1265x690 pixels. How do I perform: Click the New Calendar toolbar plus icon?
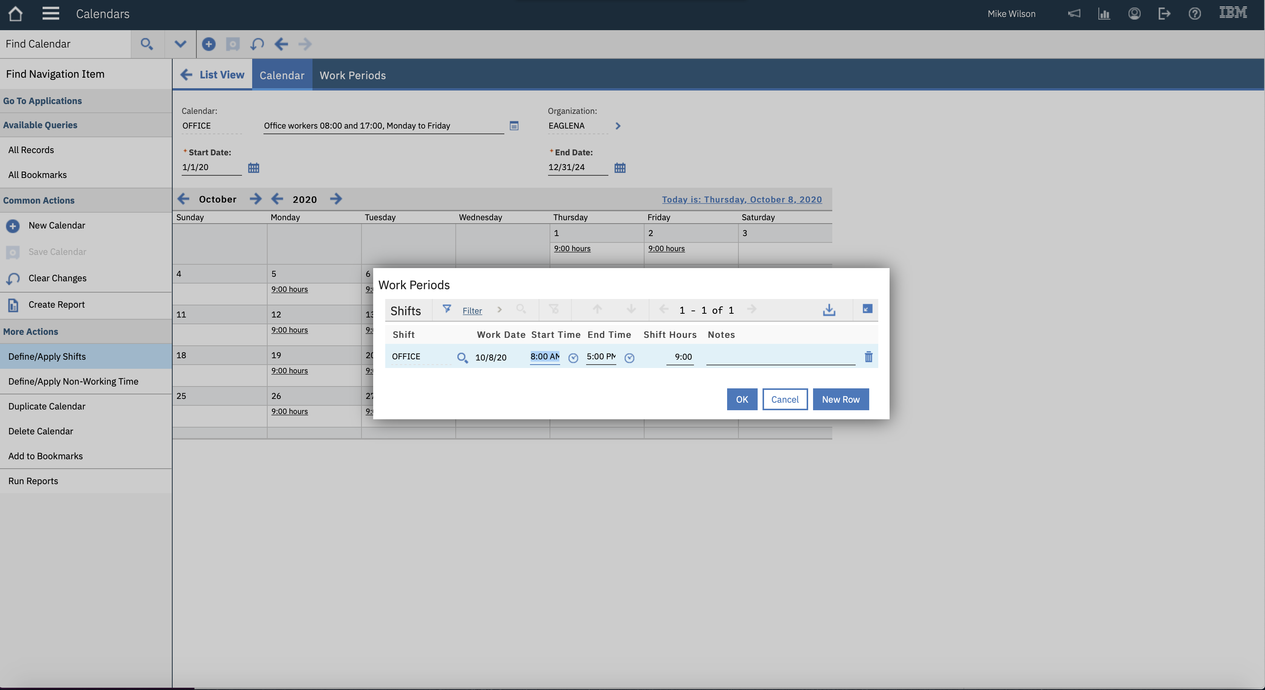pyautogui.click(x=209, y=44)
